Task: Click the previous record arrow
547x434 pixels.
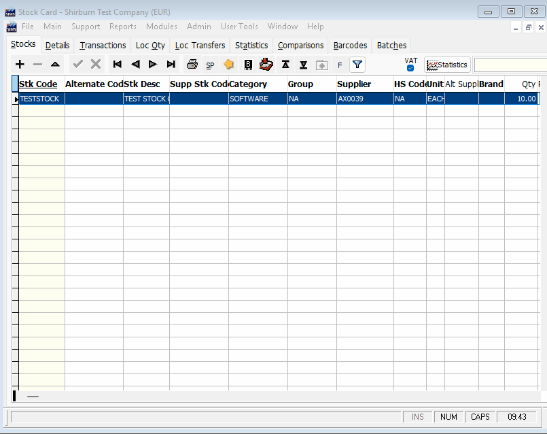Action: click(135, 65)
